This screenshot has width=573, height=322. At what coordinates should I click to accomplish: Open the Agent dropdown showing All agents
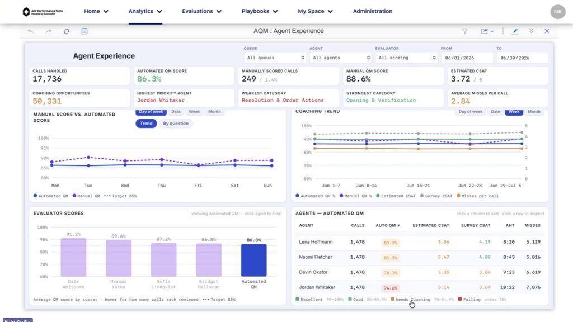pyautogui.click(x=341, y=58)
